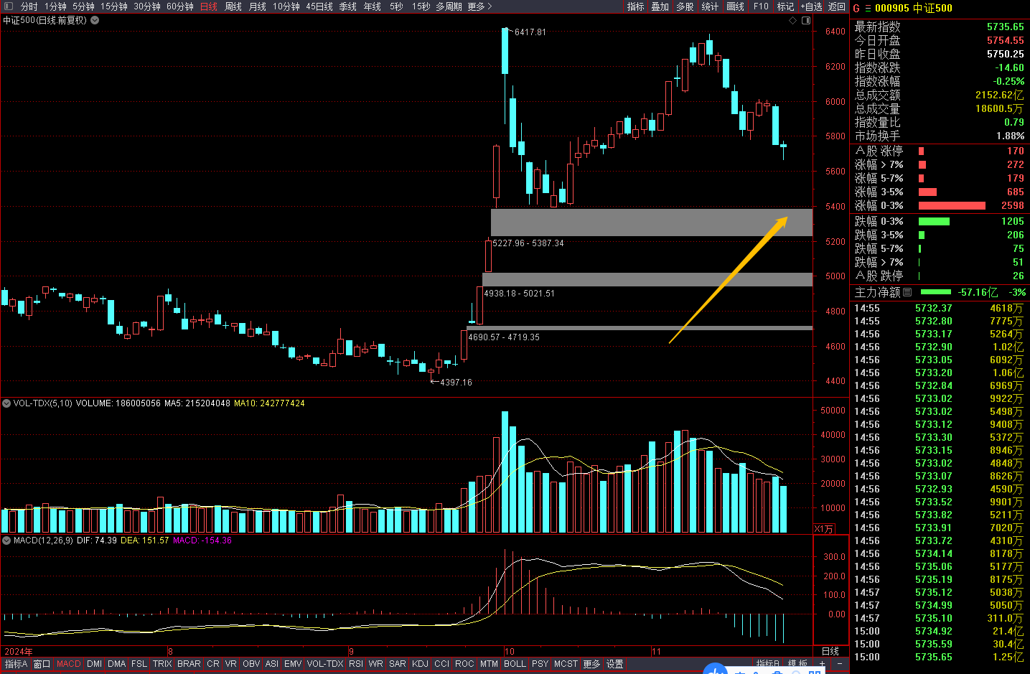Click the 总成交额 value 2152.62亿

pyautogui.click(x=1000, y=95)
